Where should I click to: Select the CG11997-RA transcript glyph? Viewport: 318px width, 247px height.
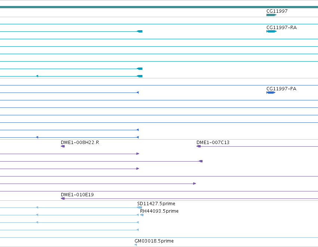271,31
